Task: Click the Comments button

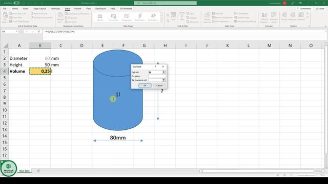Action: (x=304, y=9)
